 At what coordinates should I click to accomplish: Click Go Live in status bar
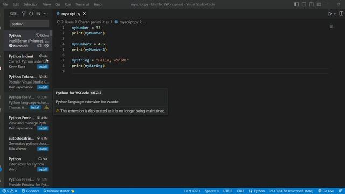(326, 191)
